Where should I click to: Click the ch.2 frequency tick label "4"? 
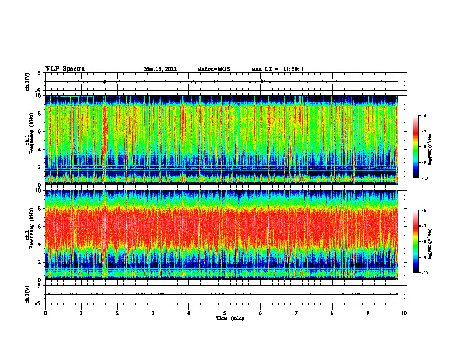(41, 244)
